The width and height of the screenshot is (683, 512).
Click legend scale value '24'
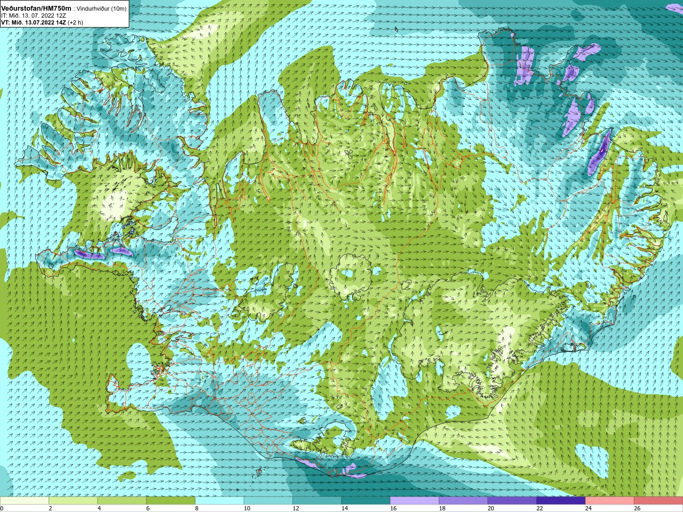tap(589, 509)
